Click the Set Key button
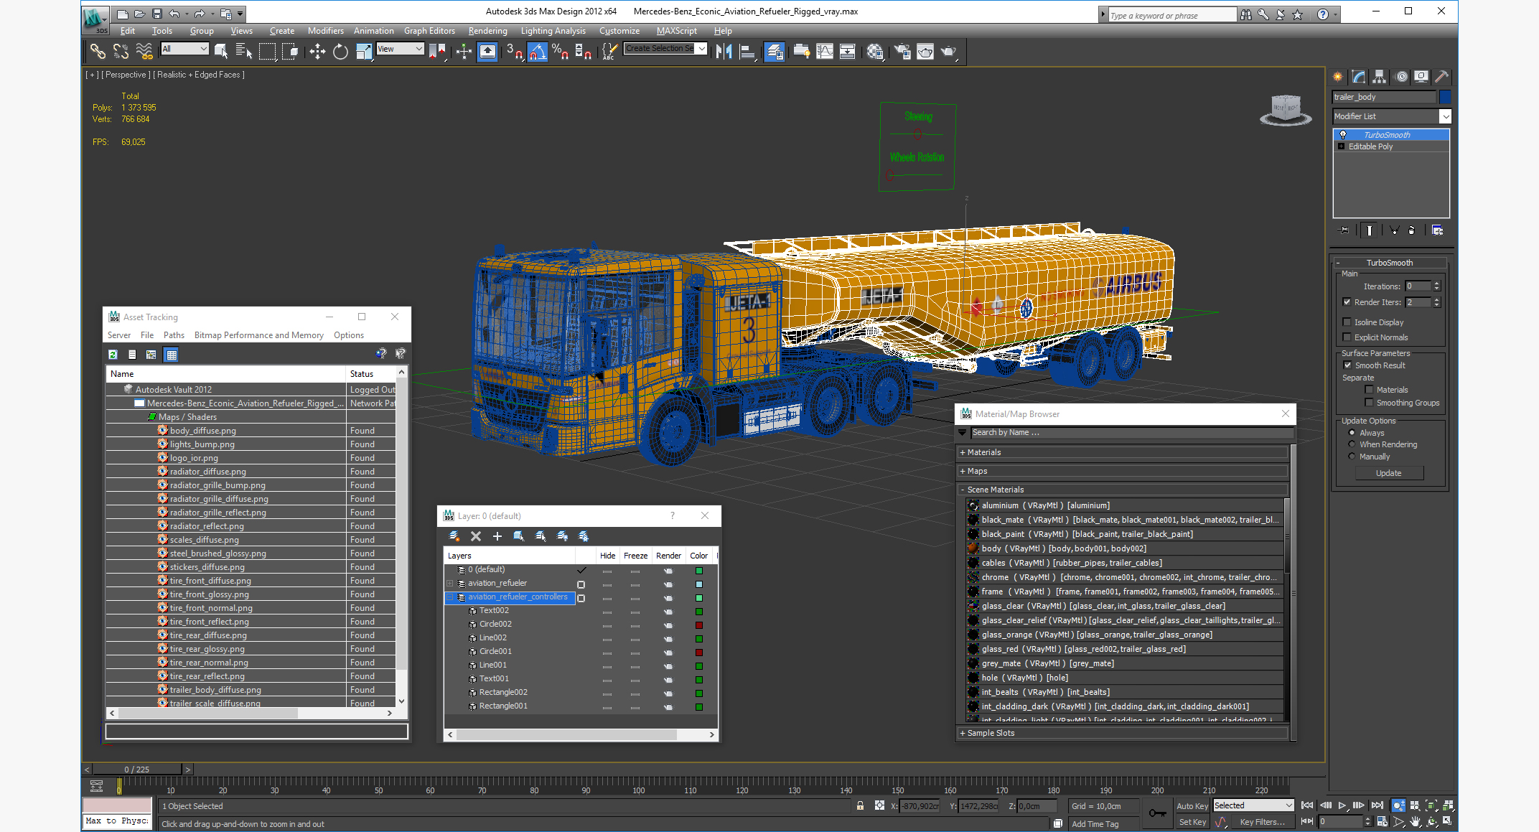This screenshot has height=832, width=1539. tap(1192, 822)
